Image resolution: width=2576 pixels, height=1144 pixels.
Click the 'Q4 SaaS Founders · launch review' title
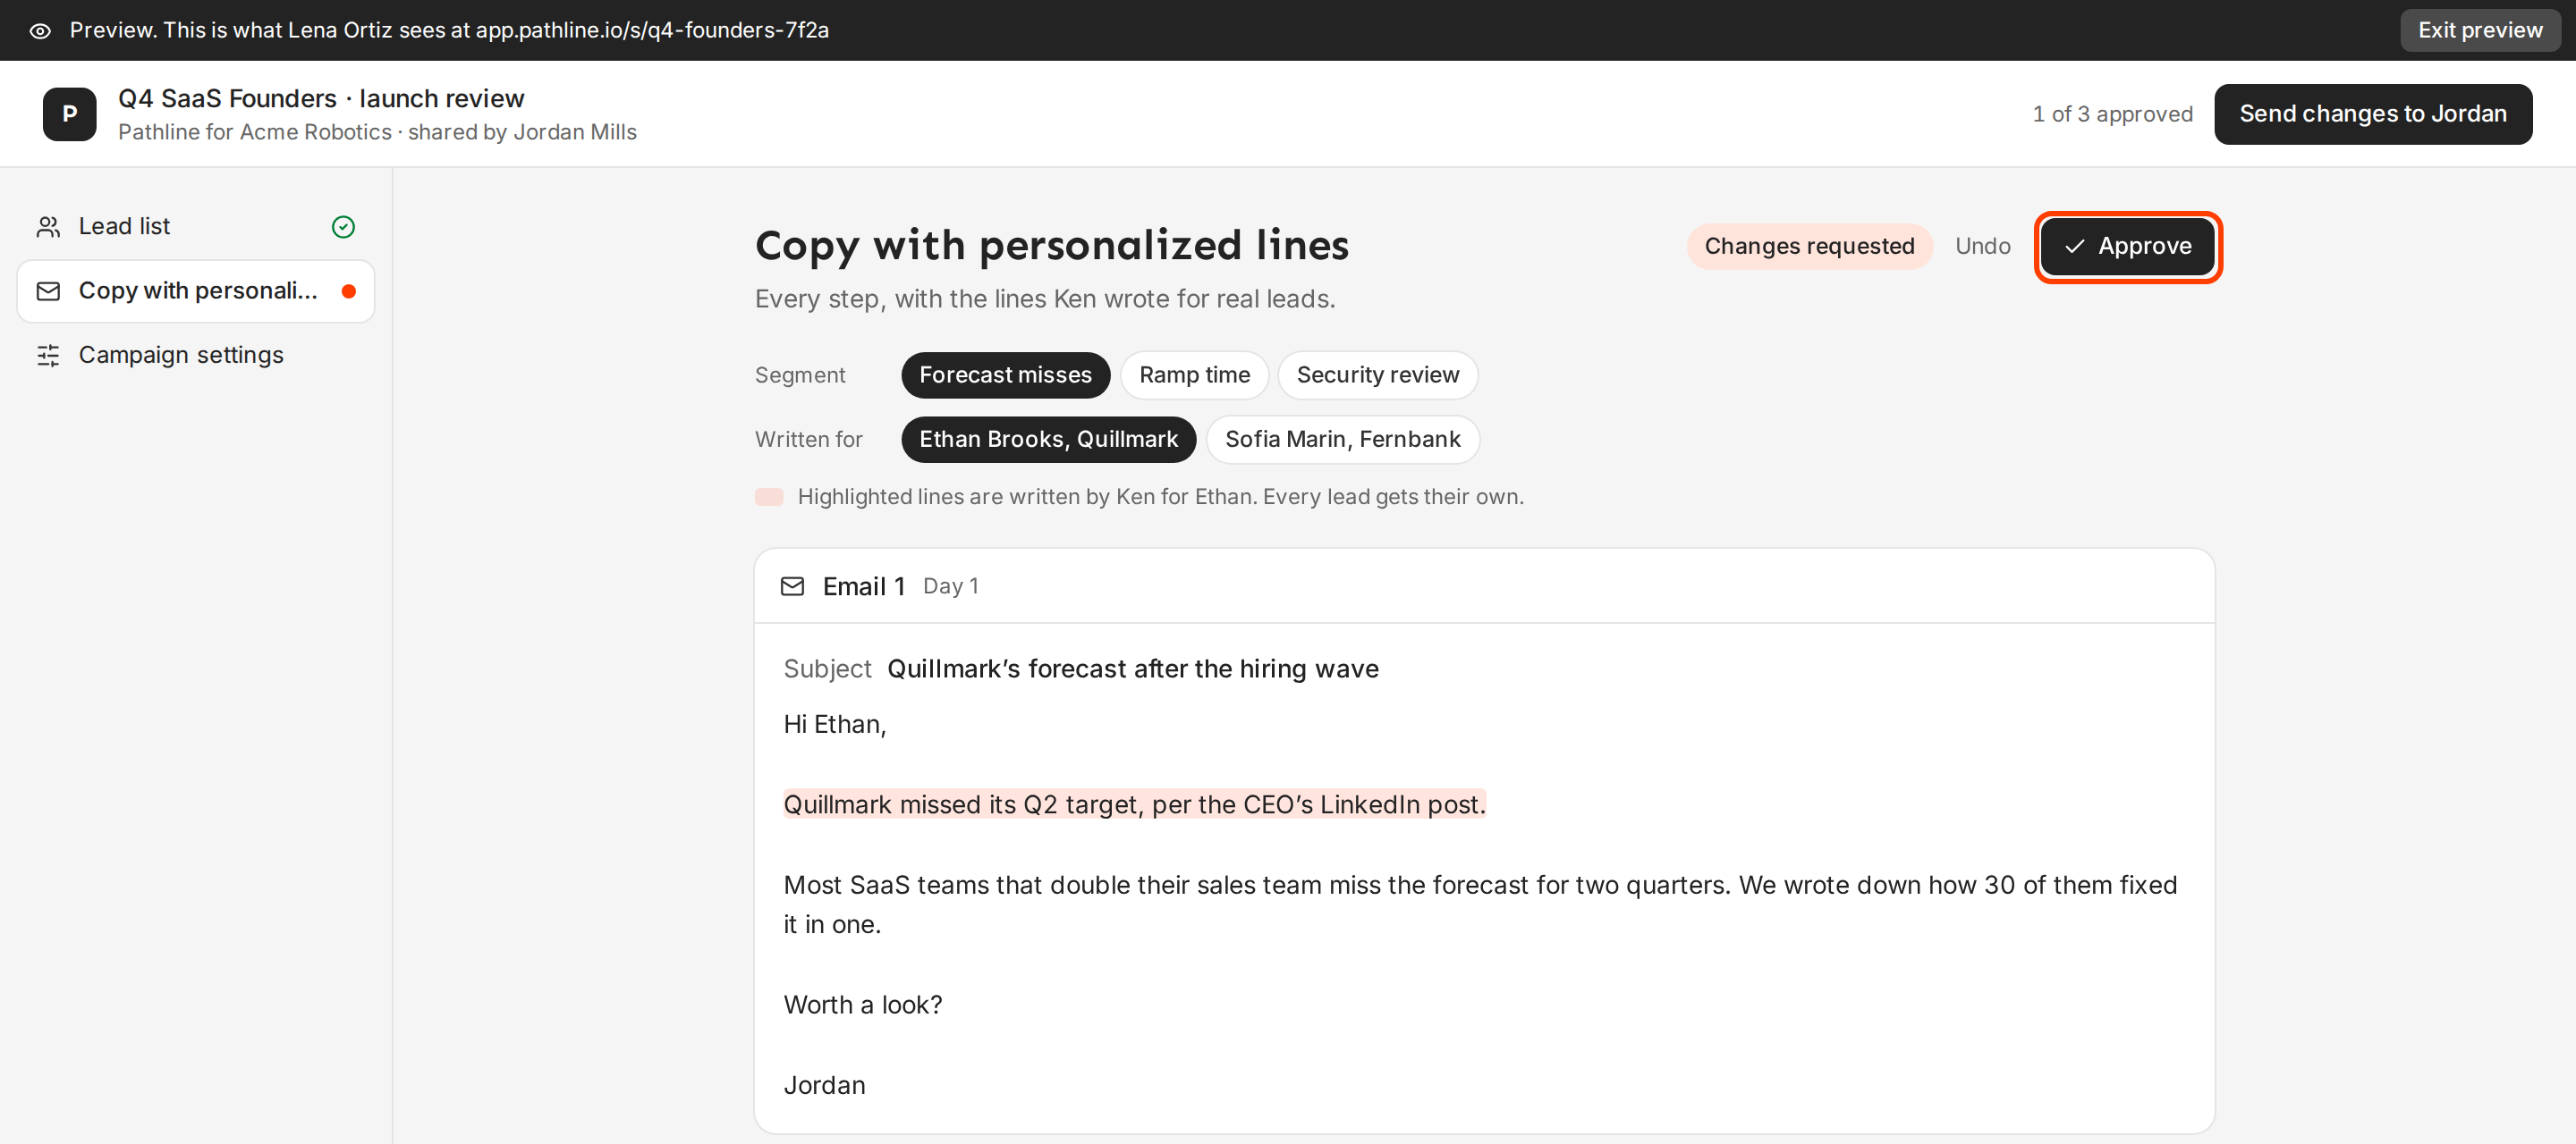[321, 98]
